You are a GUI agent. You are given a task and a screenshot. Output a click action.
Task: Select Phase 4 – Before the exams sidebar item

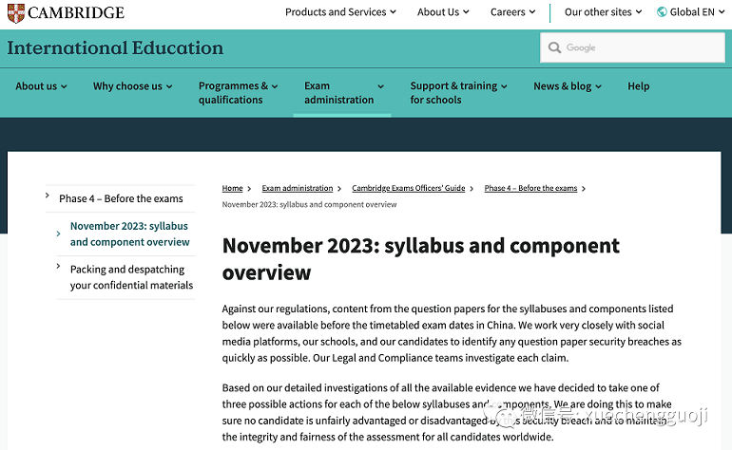point(121,198)
